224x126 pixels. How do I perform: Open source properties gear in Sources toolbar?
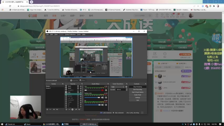coord(73,109)
